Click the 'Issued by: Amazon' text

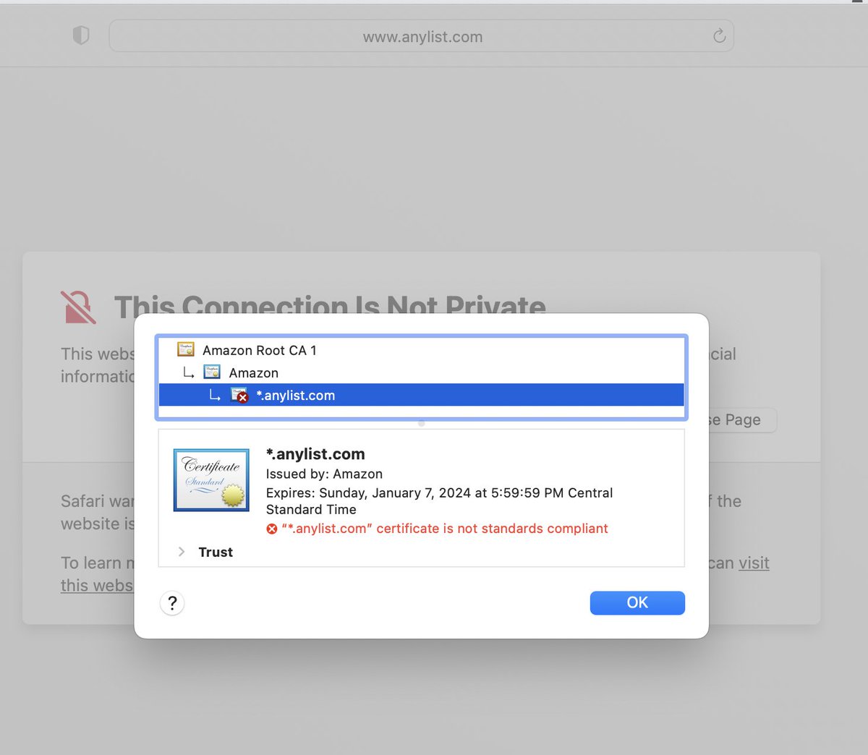point(324,474)
